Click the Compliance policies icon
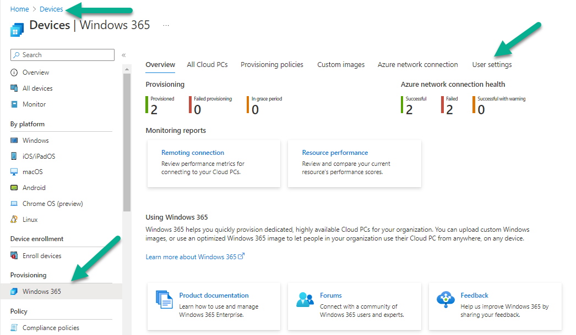The height and width of the screenshot is (335, 576). point(14,327)
